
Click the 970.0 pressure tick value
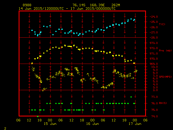(x=154, y=58)
